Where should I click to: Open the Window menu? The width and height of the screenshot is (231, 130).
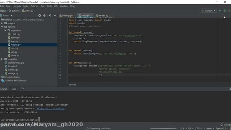click(64, 6)
